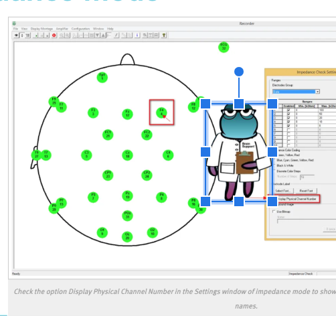Select Black & White color coding
The height and width of the screenshot is (316, 336).
point(285,165)
